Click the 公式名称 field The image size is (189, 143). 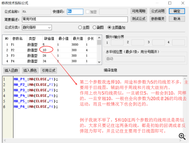[36, 12]
